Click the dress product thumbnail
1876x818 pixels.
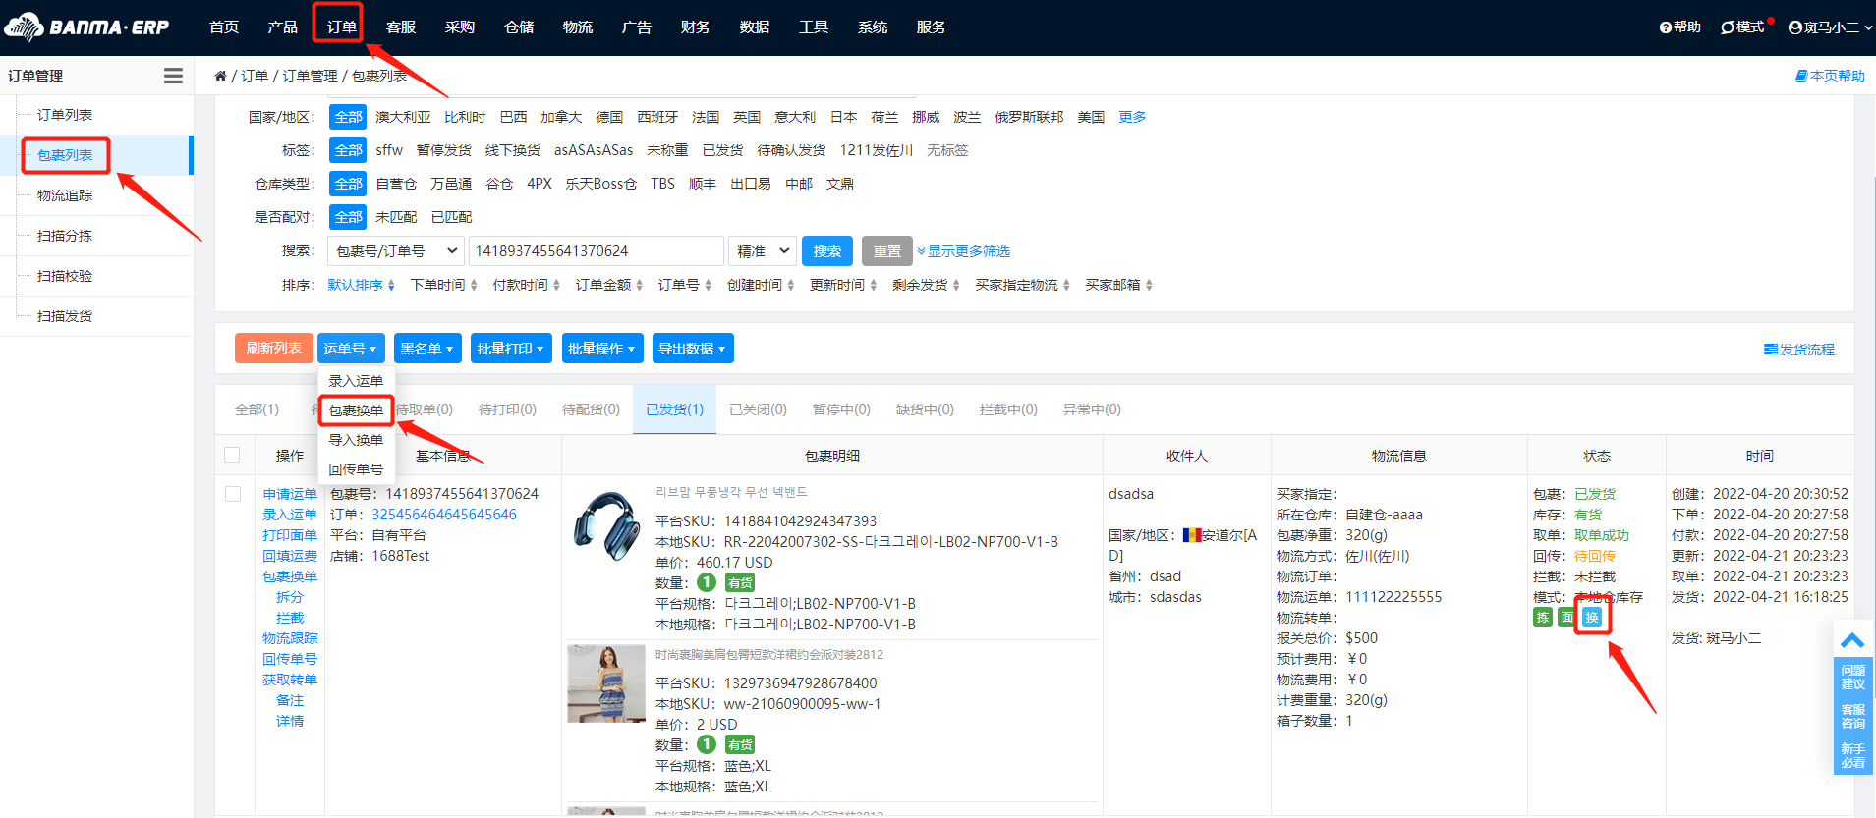coord(606,683)
